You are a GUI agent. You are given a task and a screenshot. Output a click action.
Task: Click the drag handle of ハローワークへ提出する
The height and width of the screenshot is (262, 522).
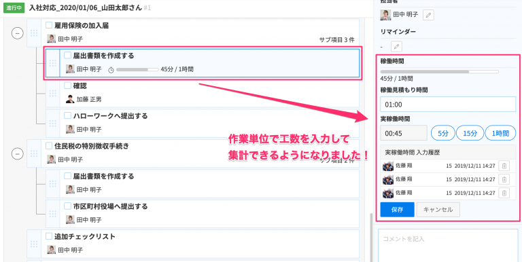(52, 124)
